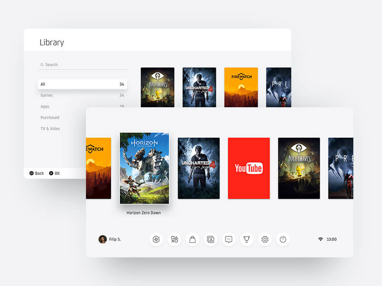
Task: Select Little Nightmares cover on home screen
Action: point(299,168)
